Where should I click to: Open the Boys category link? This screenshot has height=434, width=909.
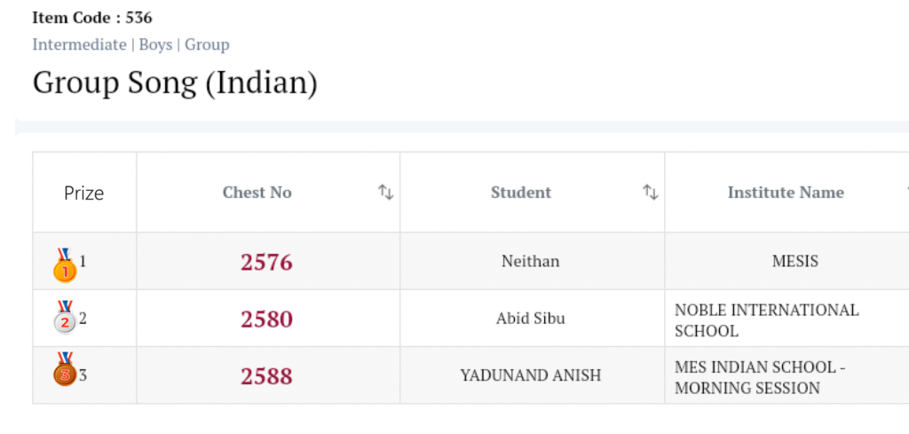click(x=155, y=44)
